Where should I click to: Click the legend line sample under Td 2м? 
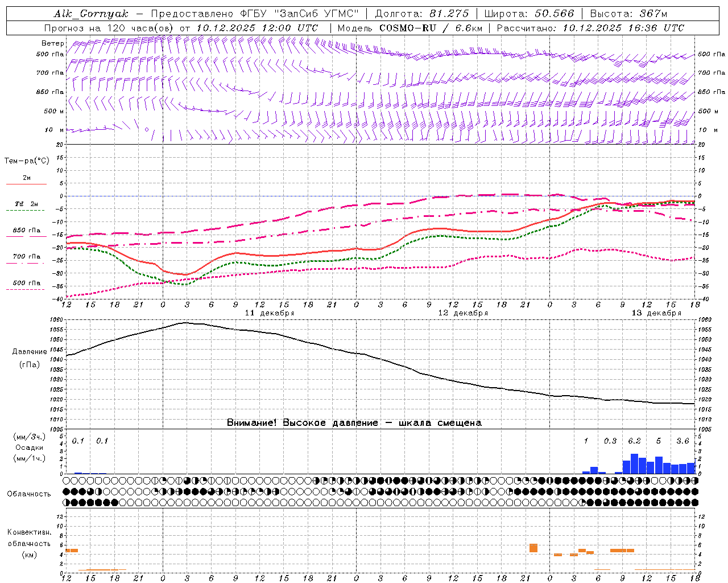pos(26,211)
